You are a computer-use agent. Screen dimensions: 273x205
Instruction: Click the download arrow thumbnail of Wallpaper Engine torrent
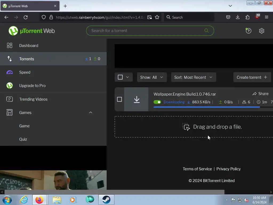(x=136, y=99)
